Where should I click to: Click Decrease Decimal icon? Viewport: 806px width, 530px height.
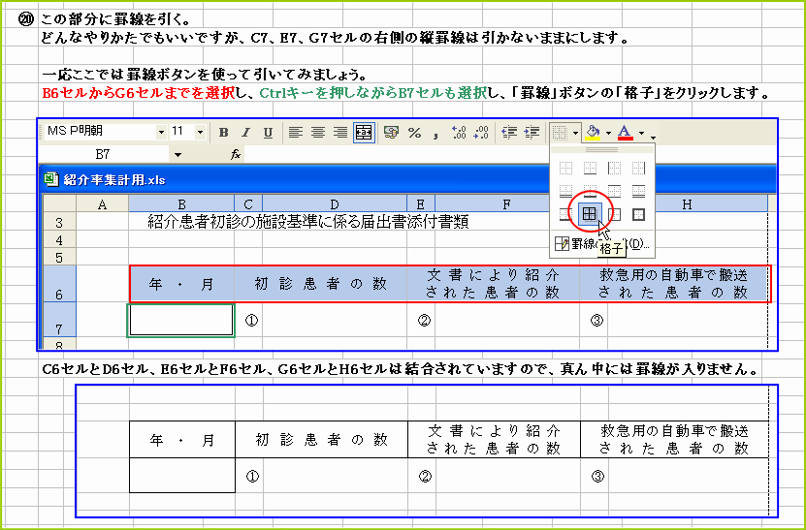point(481,133)
